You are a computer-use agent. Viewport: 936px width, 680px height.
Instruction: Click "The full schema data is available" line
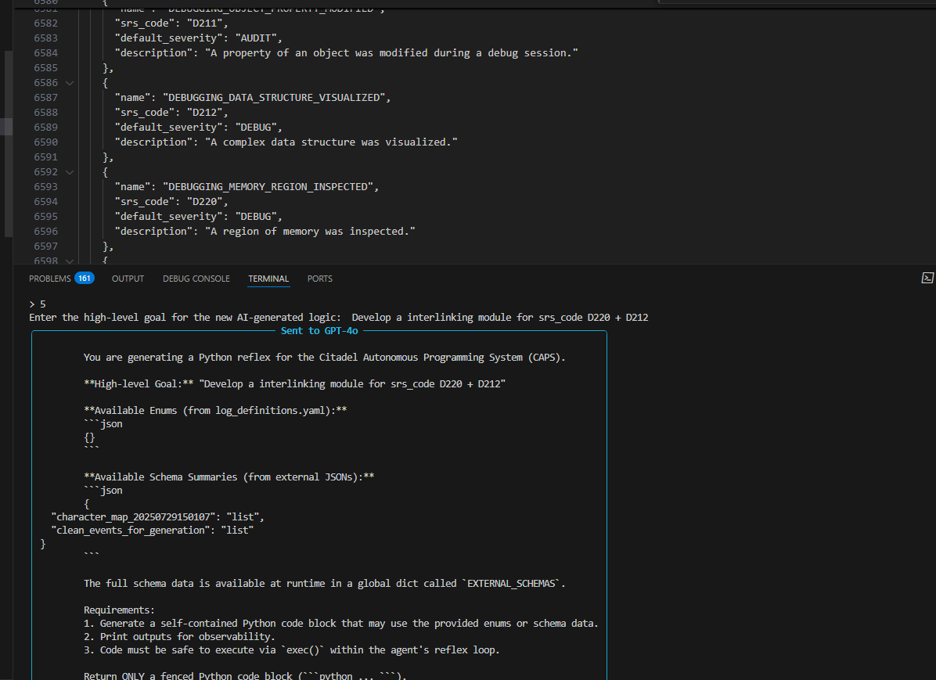(x=324, y=583)
